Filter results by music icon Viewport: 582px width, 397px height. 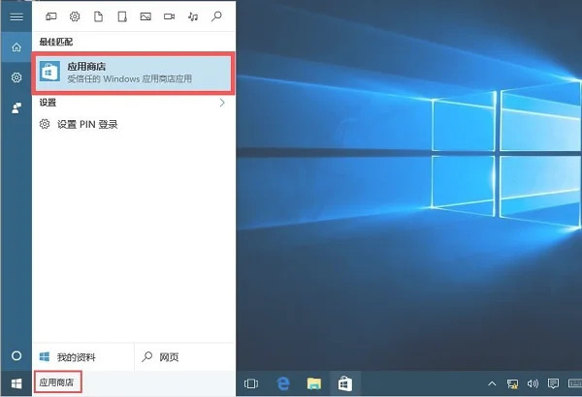[x=193, y=16]
